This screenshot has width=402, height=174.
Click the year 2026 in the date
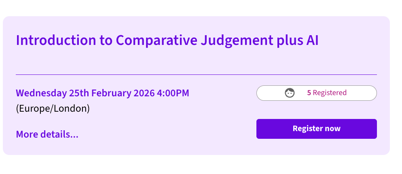point(144,93)
